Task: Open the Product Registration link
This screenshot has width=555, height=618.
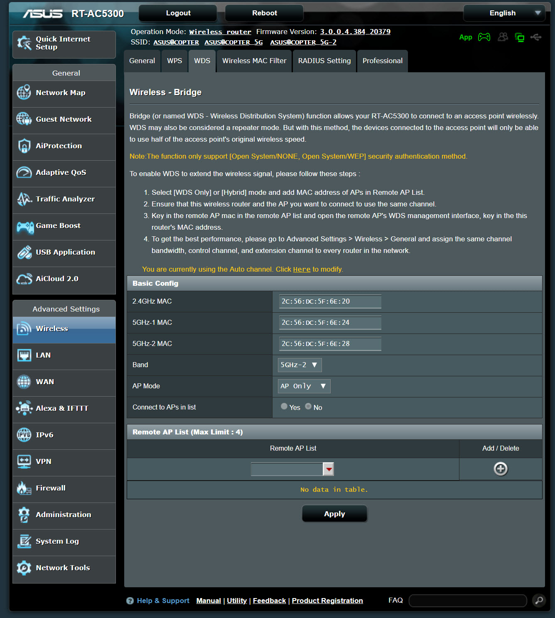Action: [x=327, y=601]
